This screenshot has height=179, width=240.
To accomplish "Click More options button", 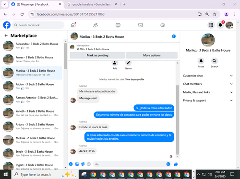I will [152, 55].
